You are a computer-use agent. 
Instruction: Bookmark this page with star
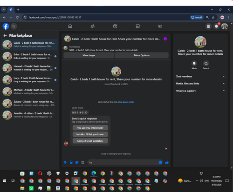click(213, 17)
